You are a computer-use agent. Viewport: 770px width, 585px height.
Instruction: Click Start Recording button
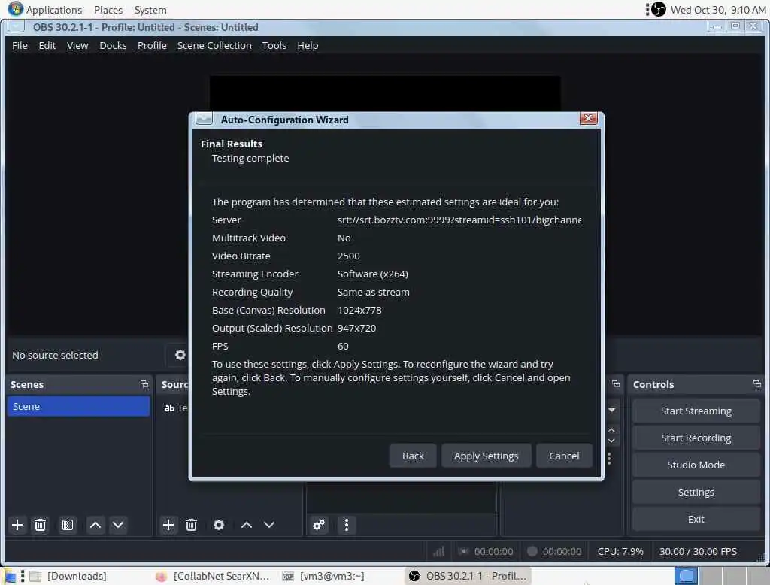[x=696, y=438]
